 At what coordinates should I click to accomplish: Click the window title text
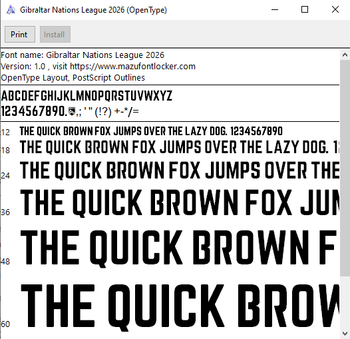[93, 10]
